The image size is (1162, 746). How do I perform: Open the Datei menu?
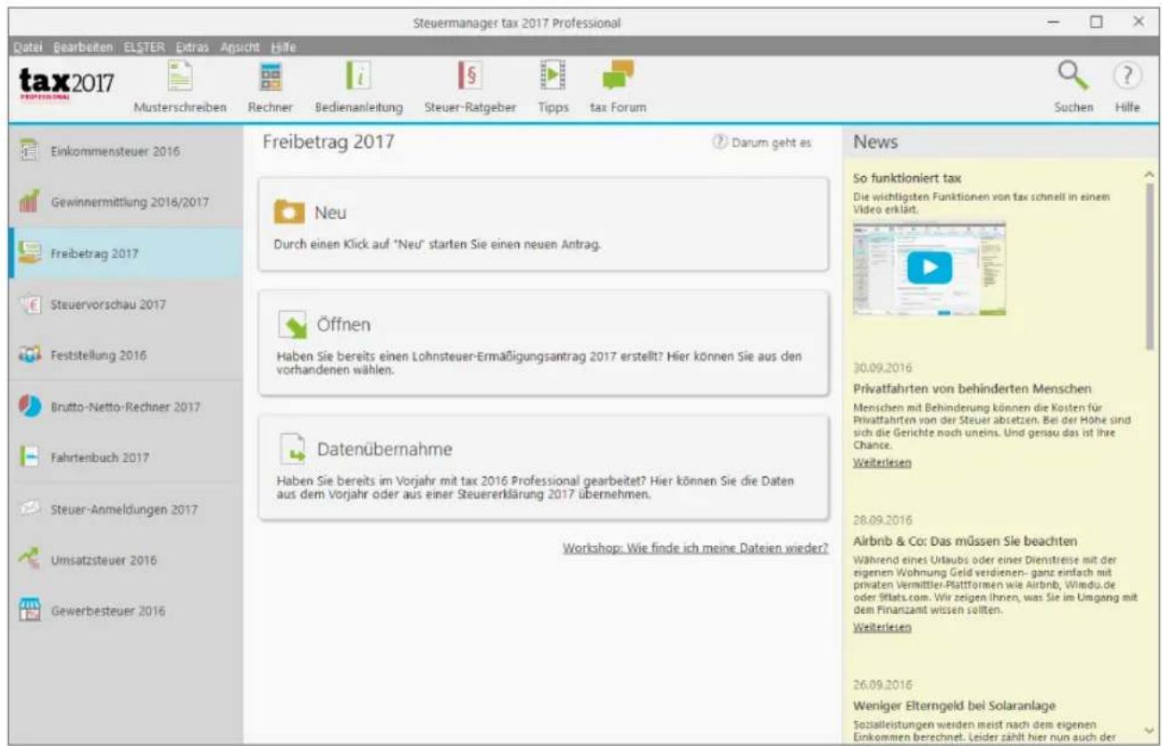coord(27,46)
